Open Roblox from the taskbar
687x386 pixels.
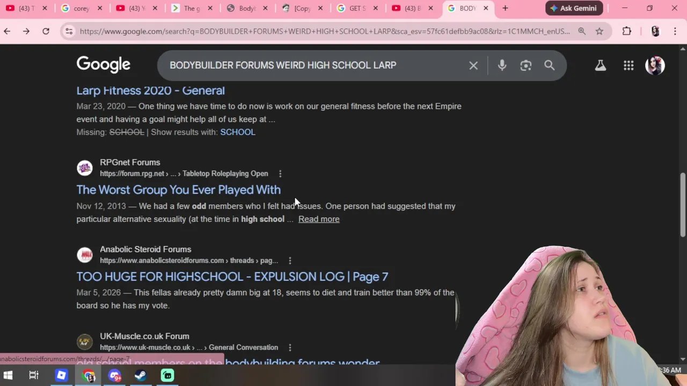pos(61,375)
